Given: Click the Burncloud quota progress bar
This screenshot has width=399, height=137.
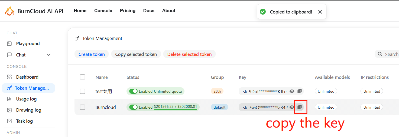Looking at the screenshot, I should (x=175, y=109).
